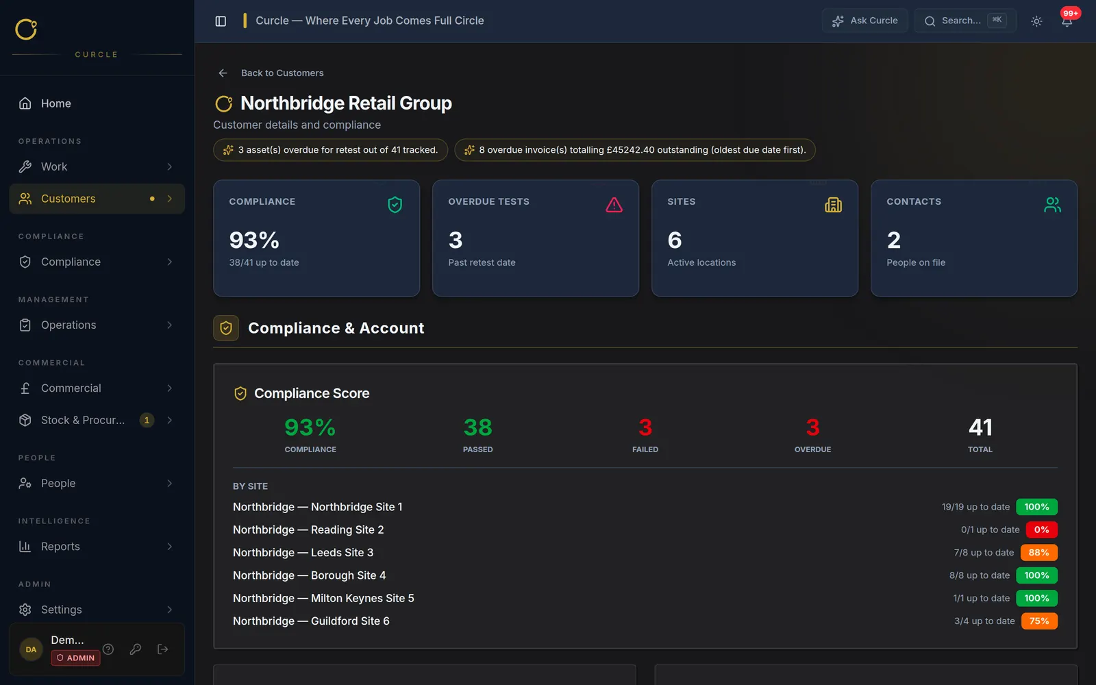1096x685 pixels.
Task: Select Customers in sidebar
Action: click(x=97, y=199)
